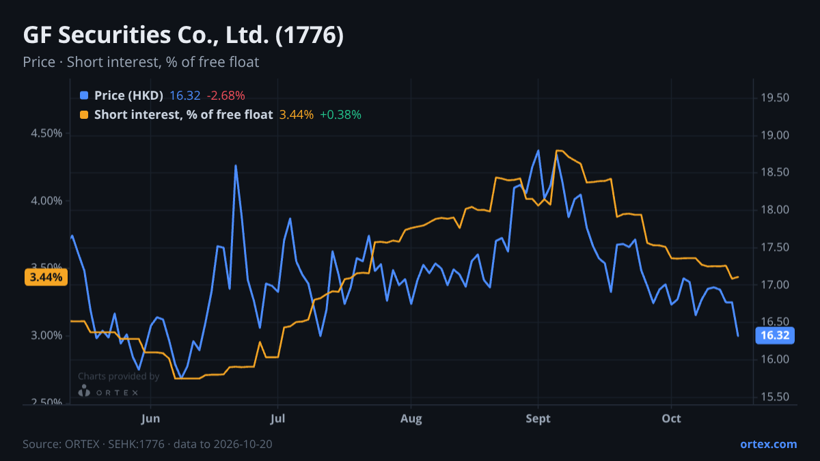This screenshot has width=820, height=461.
Task: Click the 3.00% left axis label
Action: pos(47,335)
